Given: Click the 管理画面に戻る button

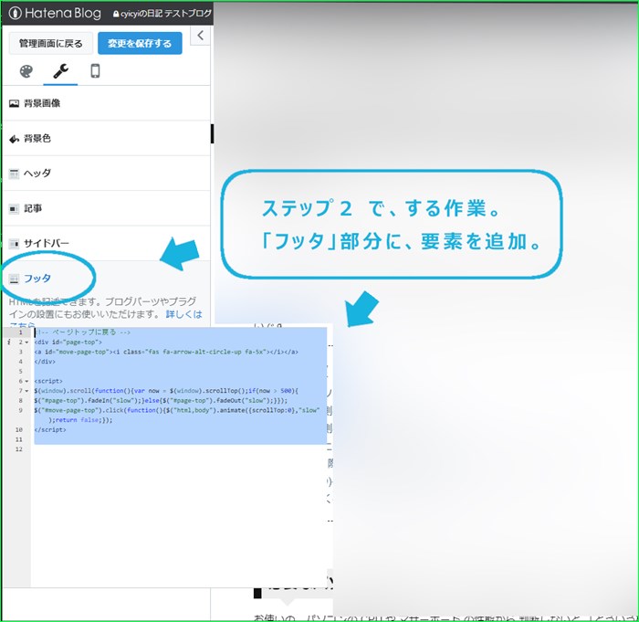Looking at the screenshot, I should pos(51,43).
